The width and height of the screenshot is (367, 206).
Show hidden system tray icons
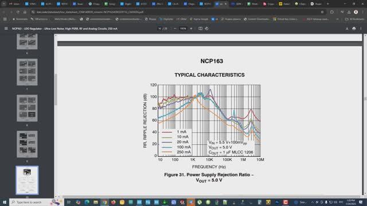pyautogui.click(x=312, y=202)
